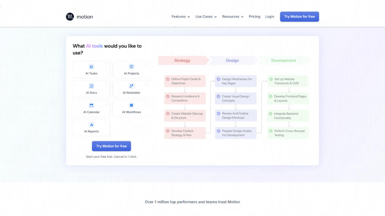Open the Use Cases dropdown

point(206,17)
